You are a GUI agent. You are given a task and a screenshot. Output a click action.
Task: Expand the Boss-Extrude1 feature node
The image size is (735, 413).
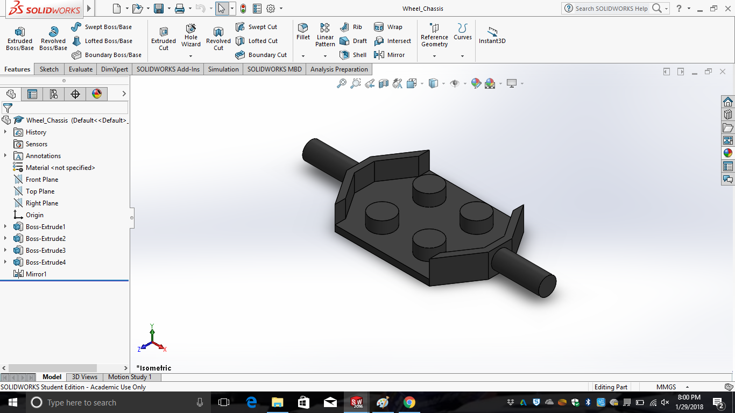[5, 227]
